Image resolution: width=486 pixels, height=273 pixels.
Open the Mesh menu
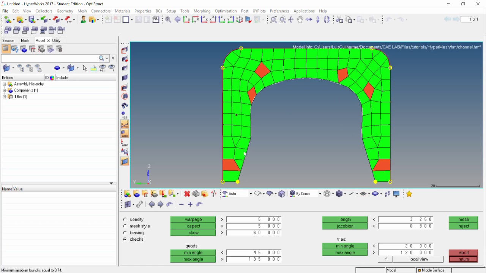(82, 11)
